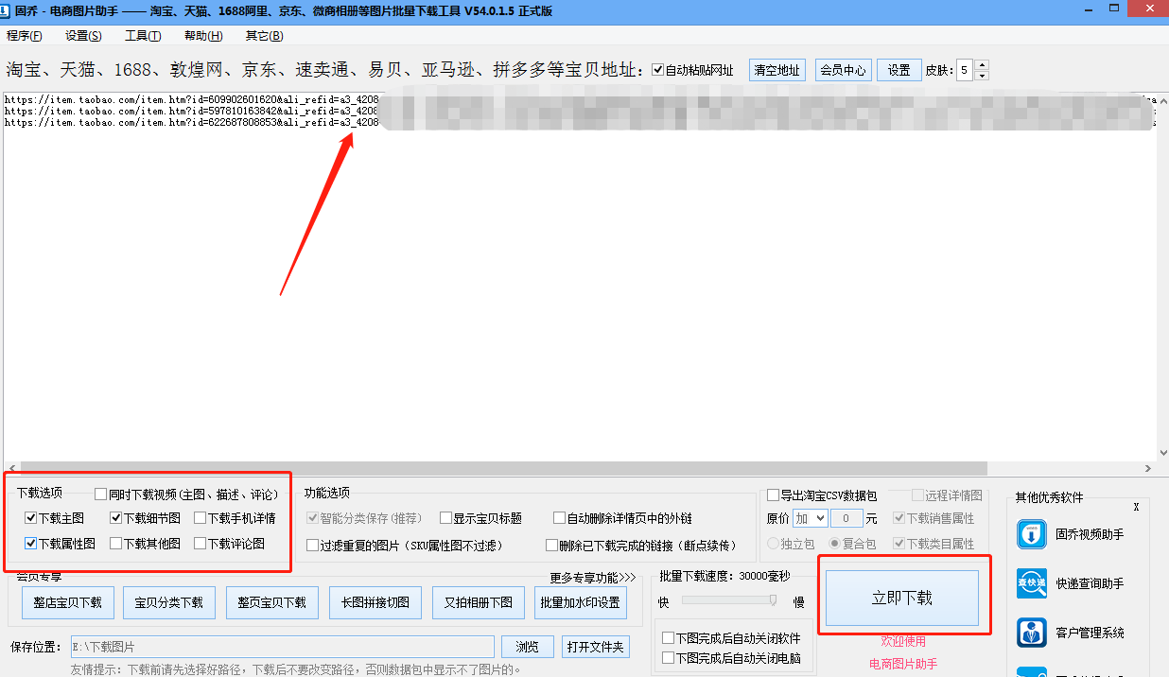
Task: Decrease the 皮肤 number with down arrow
Action: 981,75
